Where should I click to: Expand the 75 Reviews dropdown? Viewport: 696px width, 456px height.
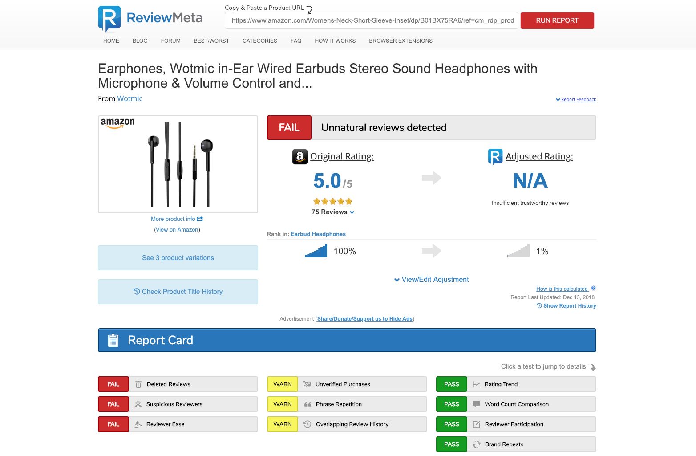(x=333, y=212)
